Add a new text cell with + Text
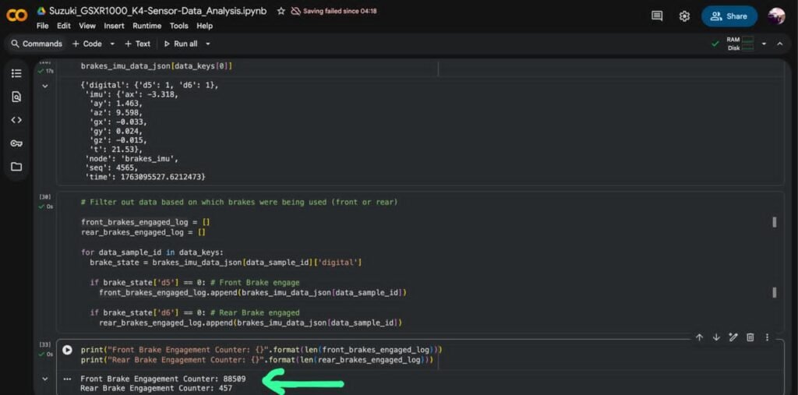Viewport: 798px width, 395px height. 138,44
